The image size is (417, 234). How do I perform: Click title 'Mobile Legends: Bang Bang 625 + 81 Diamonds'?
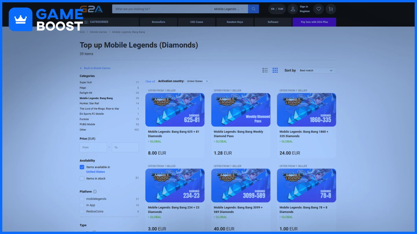tap(173, 134)
